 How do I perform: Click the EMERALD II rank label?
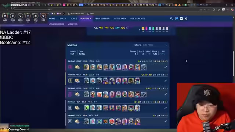pyautogui.click(x=19, y=5)
